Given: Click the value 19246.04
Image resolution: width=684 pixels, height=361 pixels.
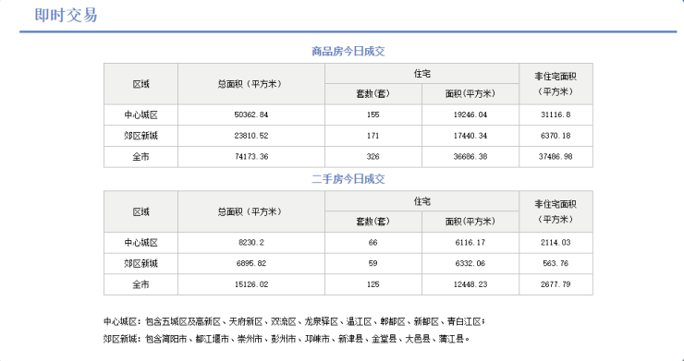Looking at the screenshot, I should coord(470,114).
